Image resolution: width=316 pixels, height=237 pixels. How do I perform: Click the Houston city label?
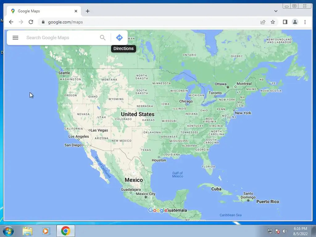(x=159, y=160)
